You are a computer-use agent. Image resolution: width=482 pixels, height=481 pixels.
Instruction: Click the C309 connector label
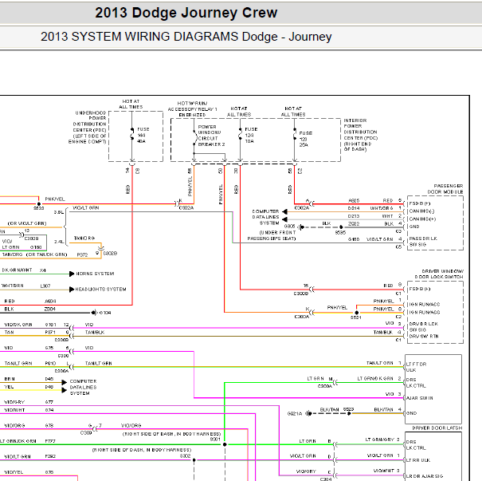click(x=86, y=432)
